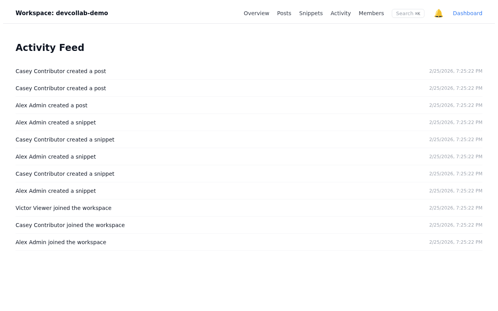The image size is (498, 311).
Task: Open Casey Contributor's first created post entry
Action: pyautogui.click(x=61, y=70)
